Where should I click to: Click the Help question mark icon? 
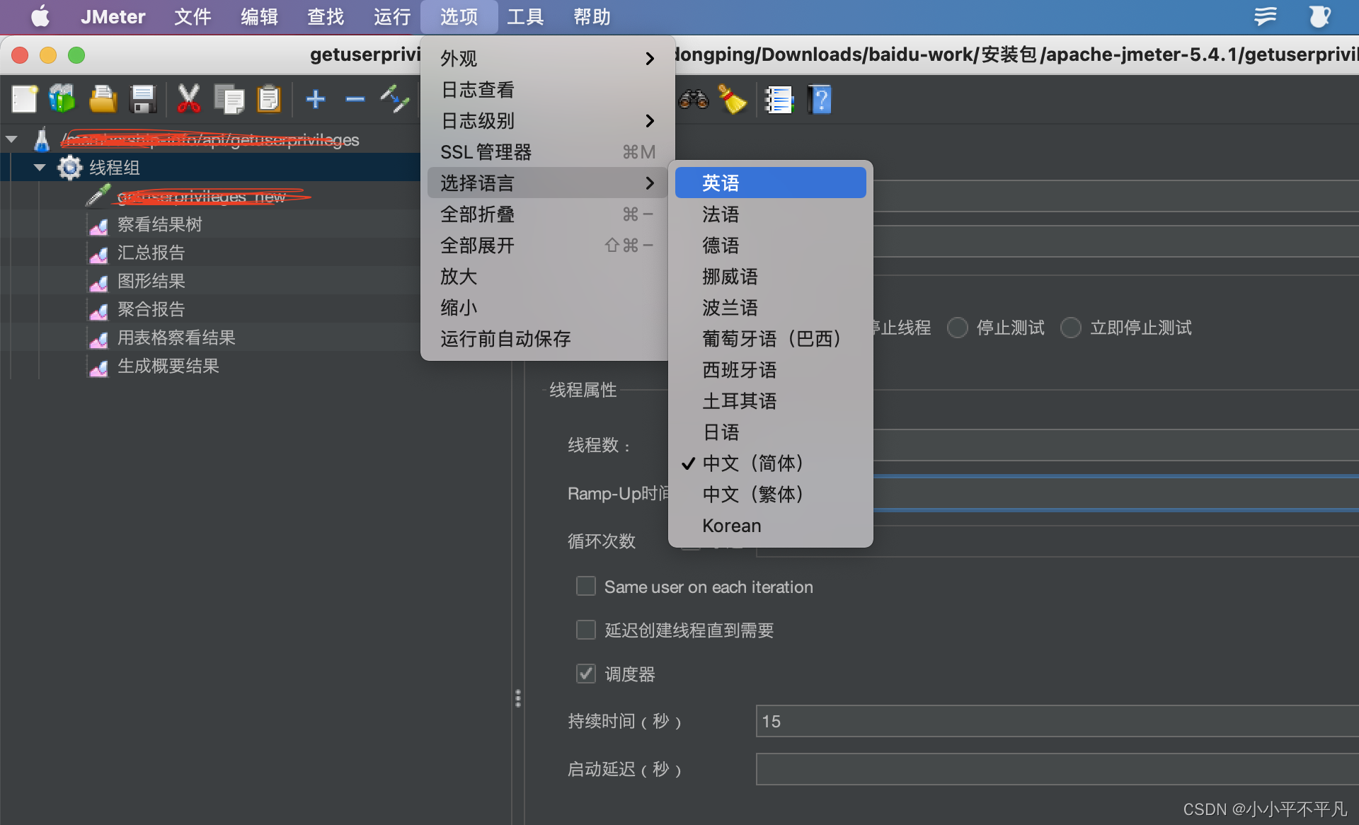(x=820, y=100)
